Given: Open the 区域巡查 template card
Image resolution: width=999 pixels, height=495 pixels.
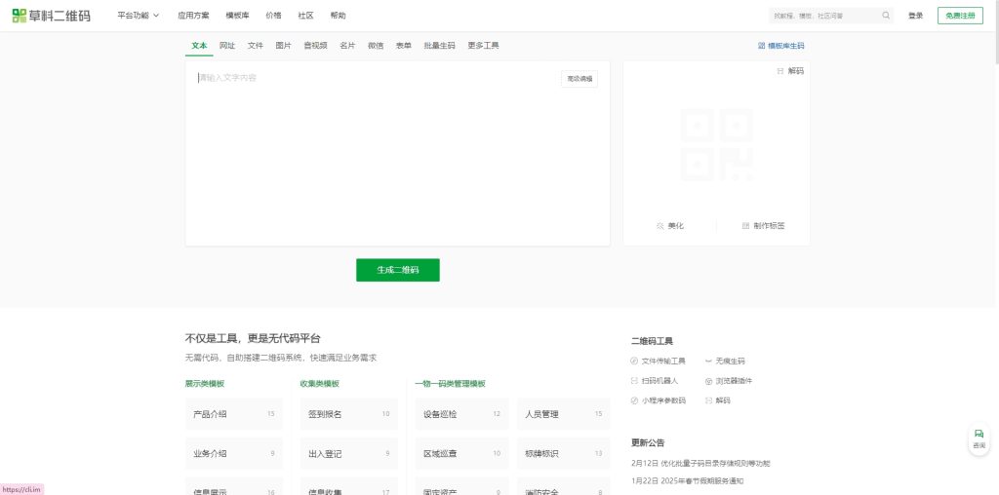Looking at the screenshot, I should tap(461, 454).
